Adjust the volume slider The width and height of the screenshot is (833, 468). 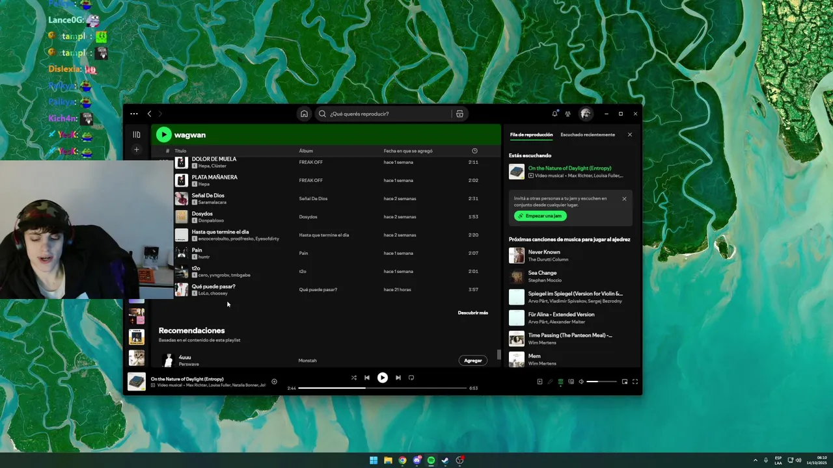point(601,382)
